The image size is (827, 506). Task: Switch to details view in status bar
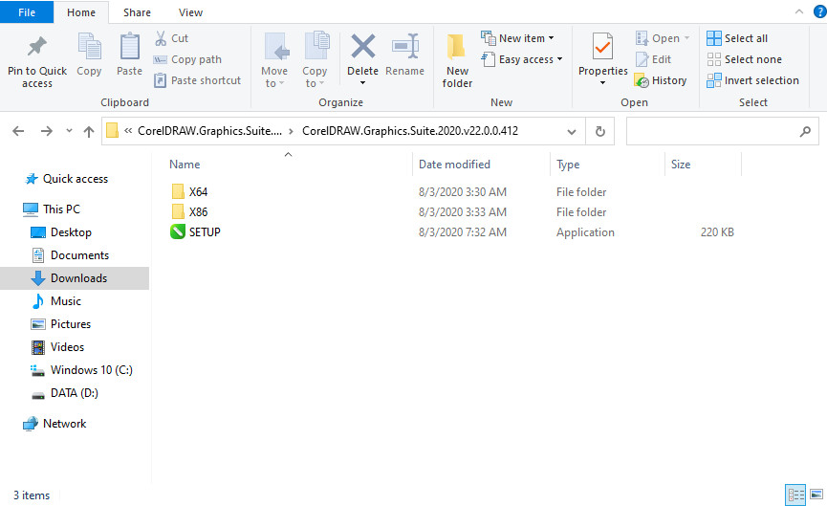pos(795,495)
